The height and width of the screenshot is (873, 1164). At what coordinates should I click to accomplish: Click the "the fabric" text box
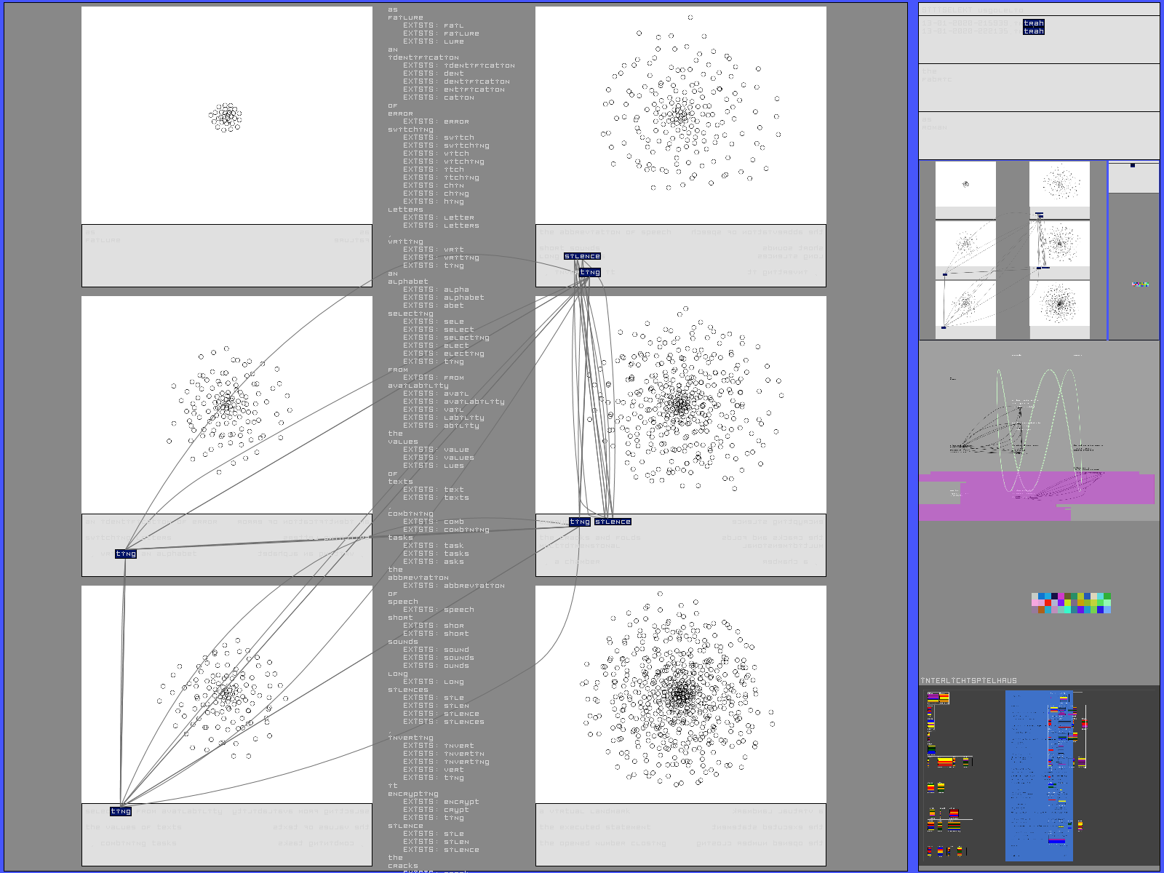pyautogui.click(x=1038, y=87)
